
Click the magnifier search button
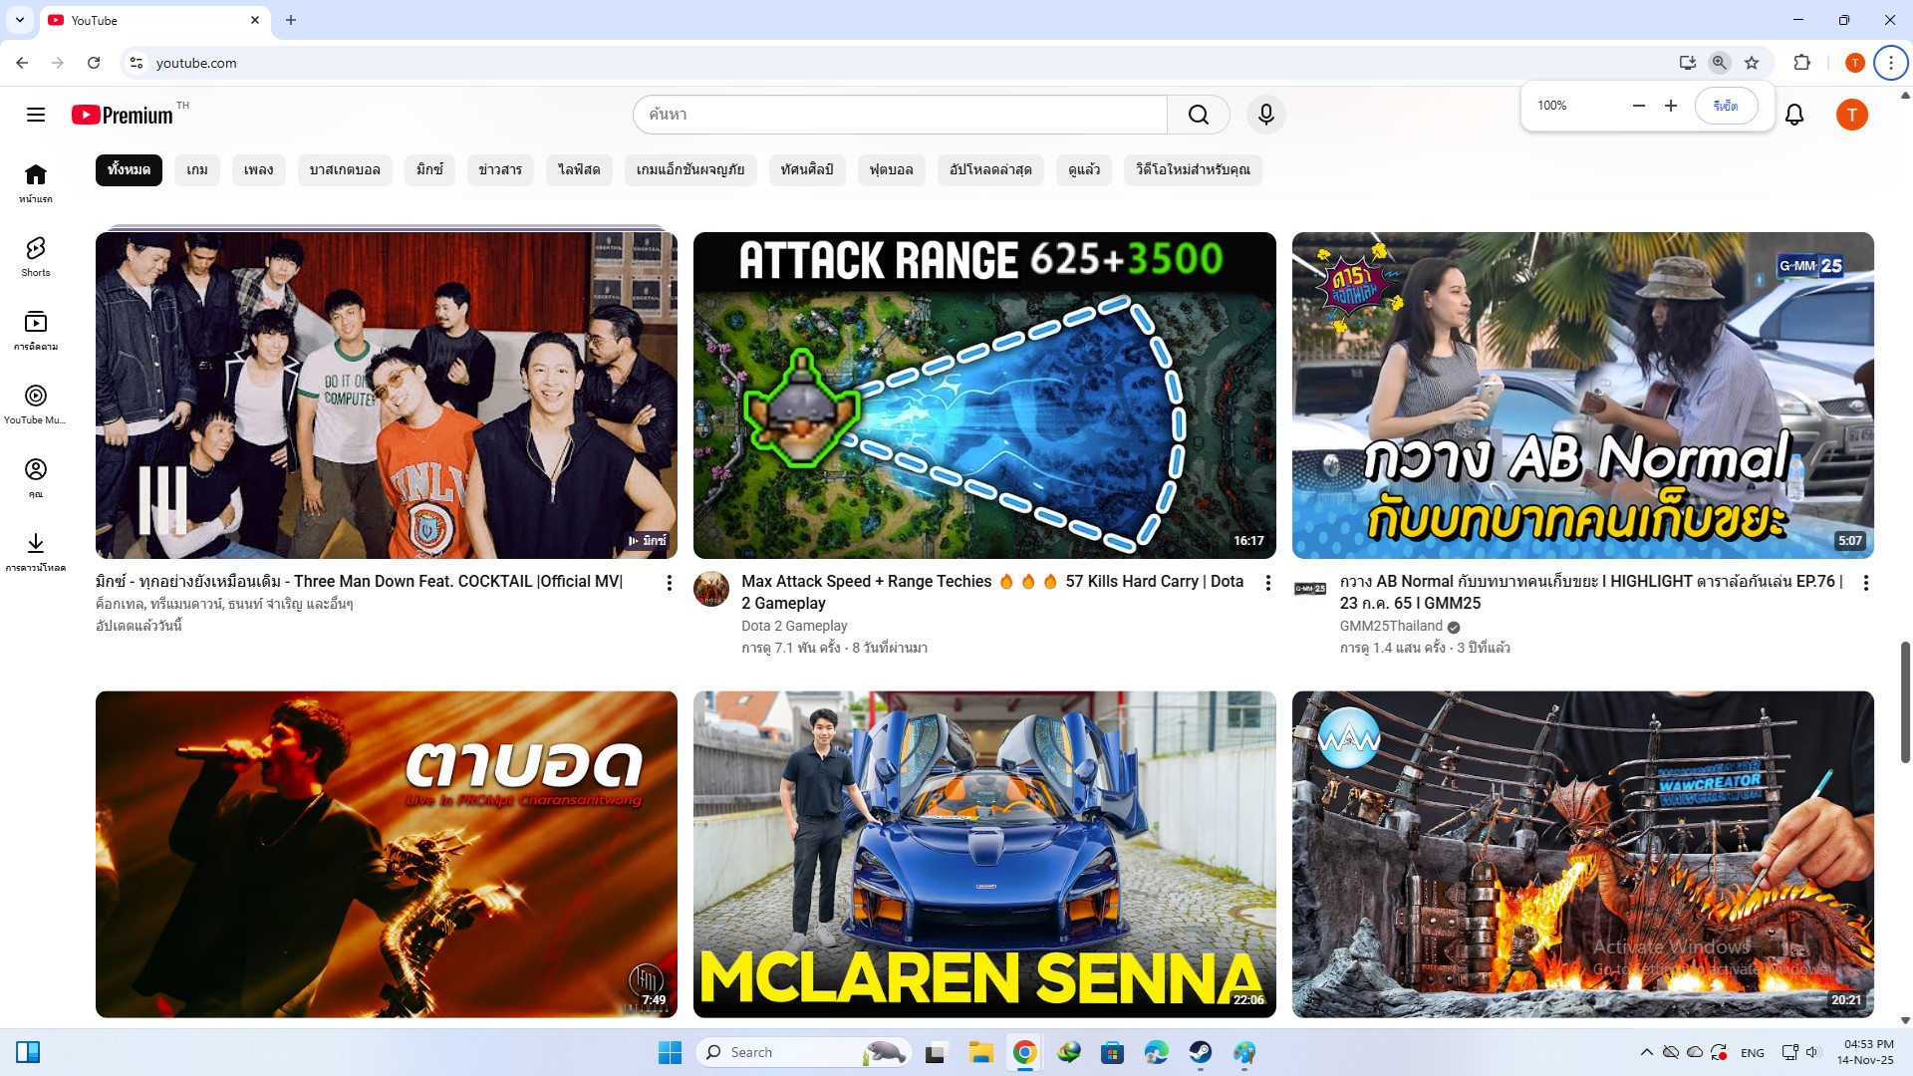pyautogui.click(x=1198, y=115)
